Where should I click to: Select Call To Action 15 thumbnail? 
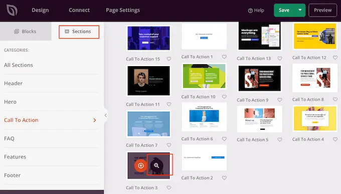(149, 38)
